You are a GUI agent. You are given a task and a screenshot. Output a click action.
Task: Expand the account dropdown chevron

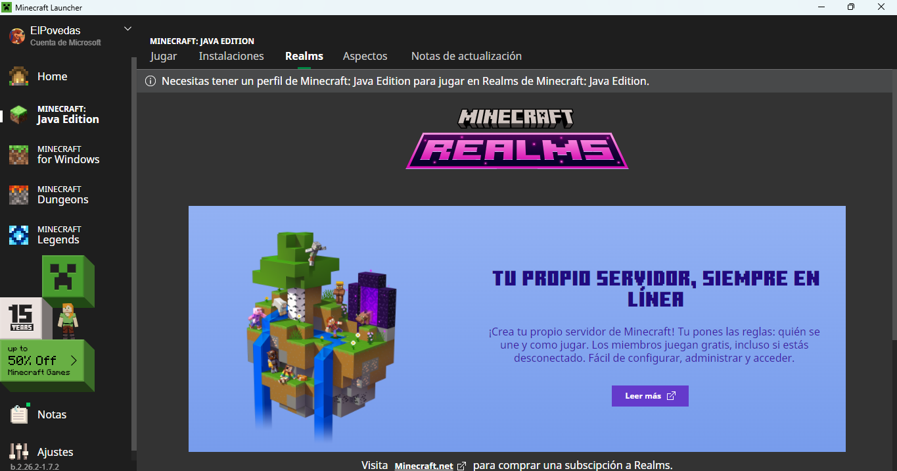(127, 29)
